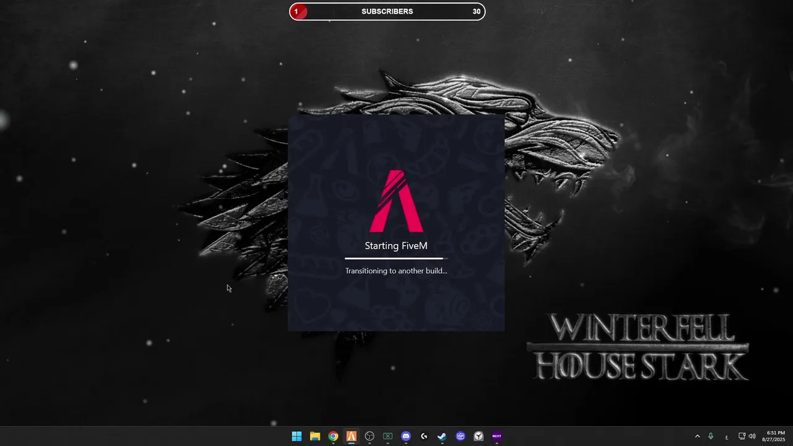Click the FiveM logo in the launcher
Viewport: 793px width, 446px height.
coord(396,201)
